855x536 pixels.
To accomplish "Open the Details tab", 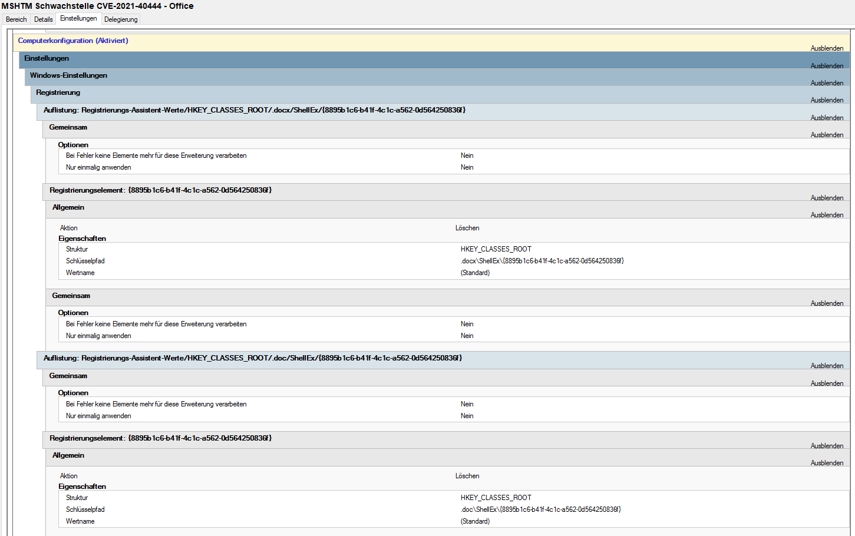I will pos(43,19).
